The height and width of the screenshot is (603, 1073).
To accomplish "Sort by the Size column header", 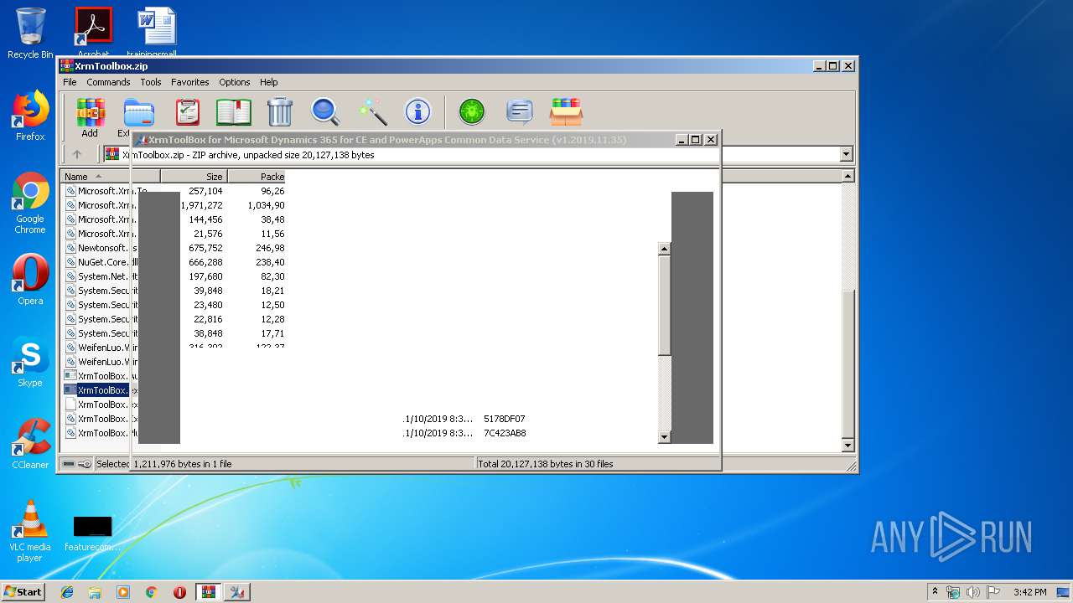I will [194, 176].
